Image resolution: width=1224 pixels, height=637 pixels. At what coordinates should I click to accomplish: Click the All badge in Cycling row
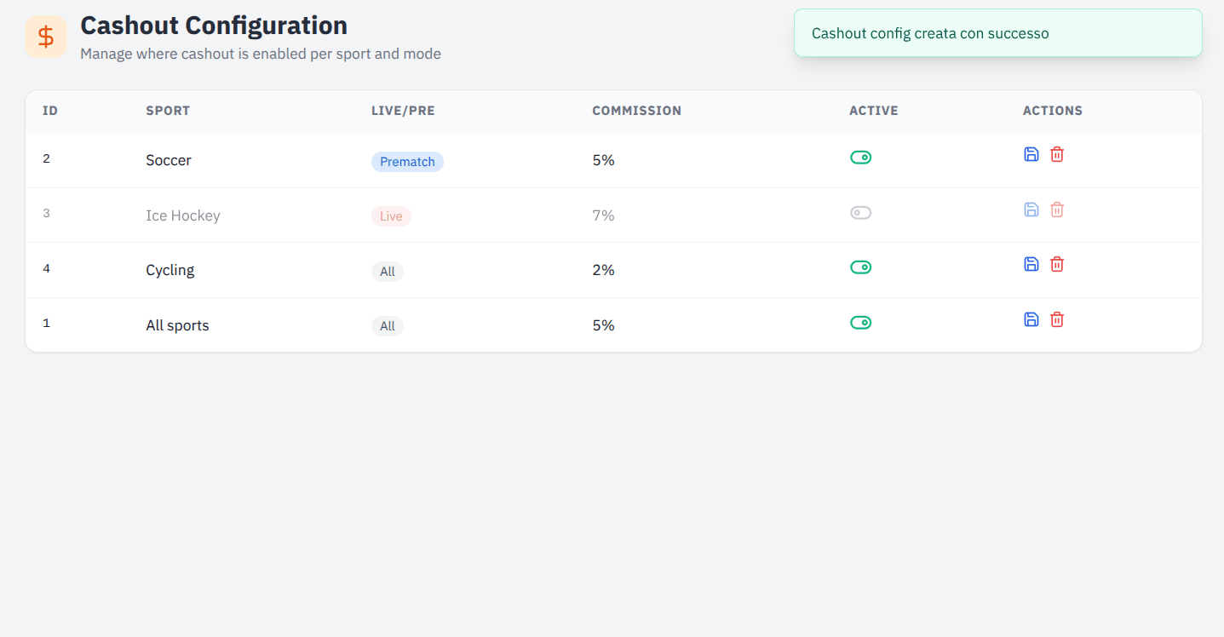[388, 272]
